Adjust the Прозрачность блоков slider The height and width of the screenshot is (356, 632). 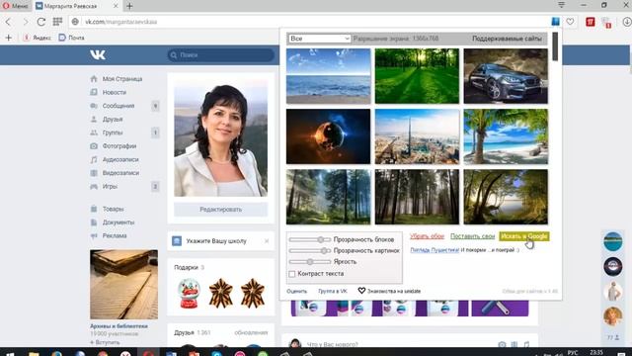click(x=309, y=239)
